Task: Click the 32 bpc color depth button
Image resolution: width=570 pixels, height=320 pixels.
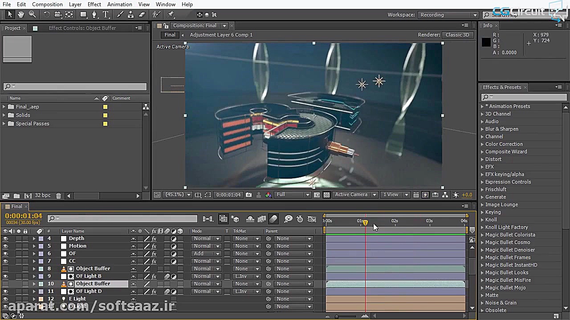Action: pyautogui.click(x=43, y=196)
